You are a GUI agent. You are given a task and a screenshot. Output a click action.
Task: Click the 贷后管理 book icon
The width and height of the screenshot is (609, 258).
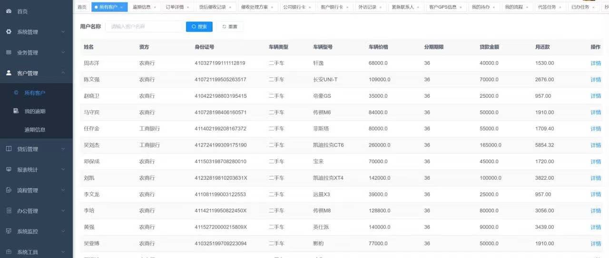(x=9, y=149)
